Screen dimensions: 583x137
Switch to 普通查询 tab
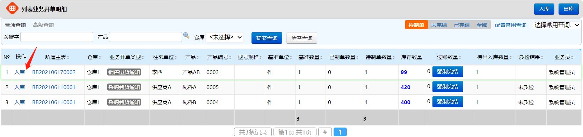[x=15, y=25]
